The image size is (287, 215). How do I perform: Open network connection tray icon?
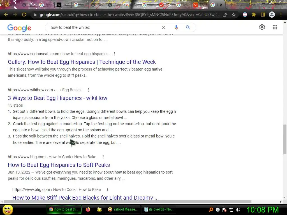click(x=231, y=210)
